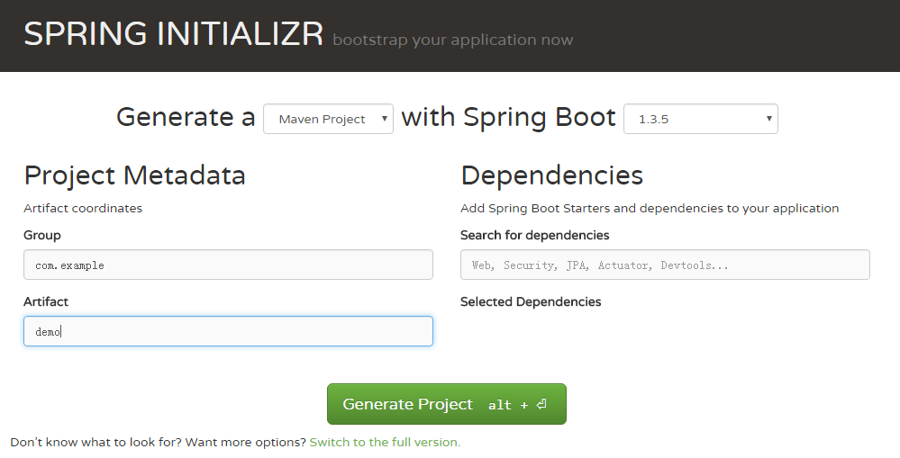The width and height of the screenshot is (900, 458).
Task: Click the bootstrap your application now tagline
Action: click(453, 40)
